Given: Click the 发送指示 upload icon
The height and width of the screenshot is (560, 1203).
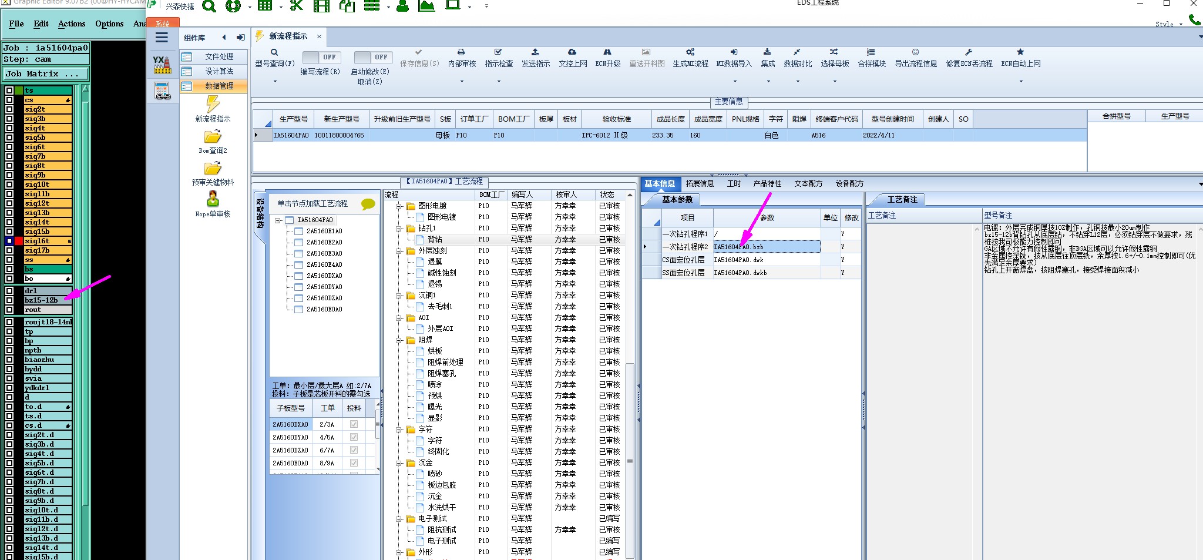Looking at the screenshot, I should pyautogui.click(x=535, y=52).
